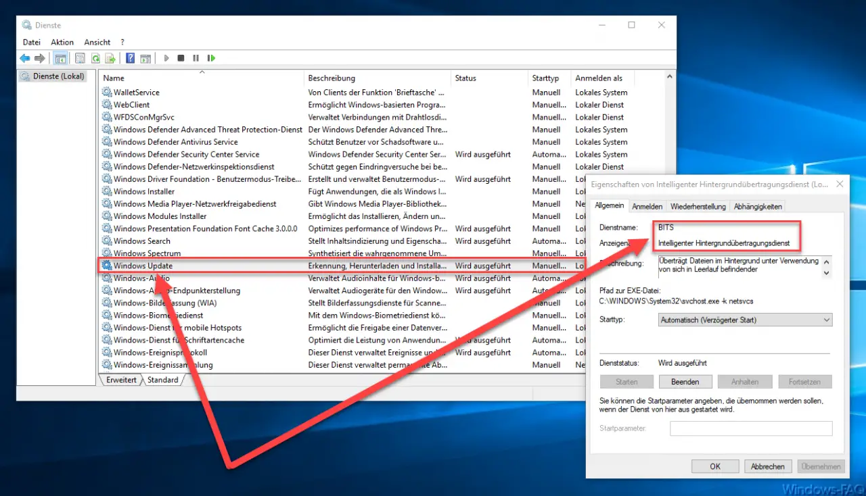Click the Dienste title bar app icon
Viewport: 866px width, 496px height.
click(26, 25)
